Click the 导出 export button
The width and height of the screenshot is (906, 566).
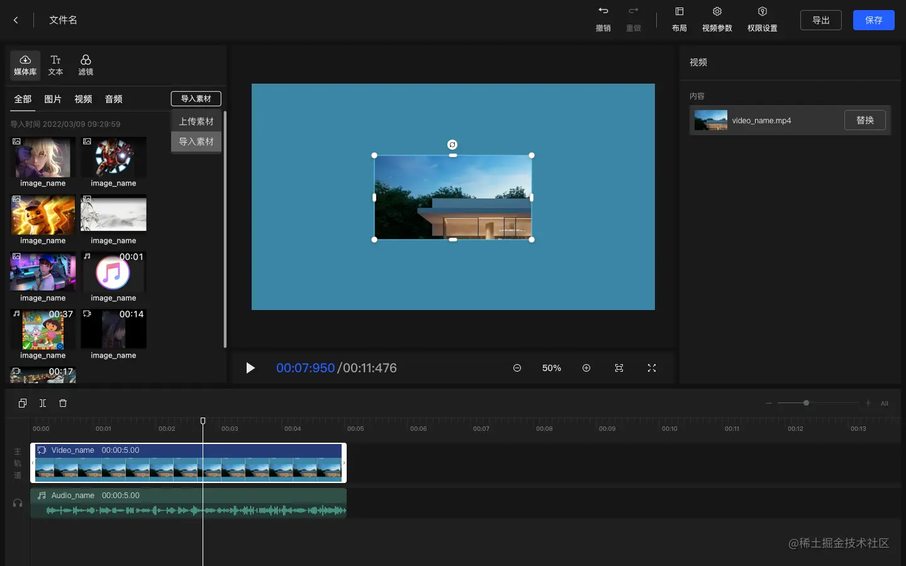point(820,20)
